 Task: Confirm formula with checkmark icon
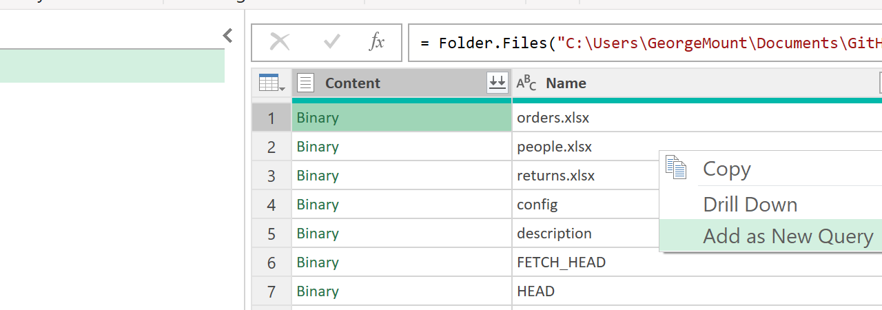click(x=332, y=43)
